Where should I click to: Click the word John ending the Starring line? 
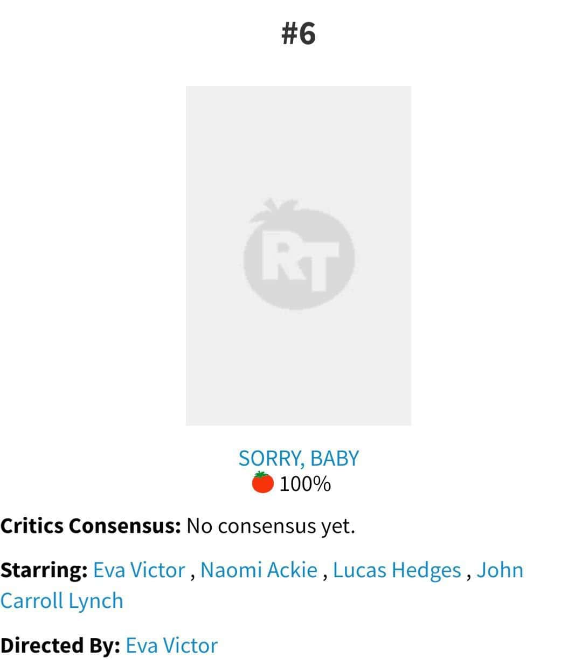500,570
